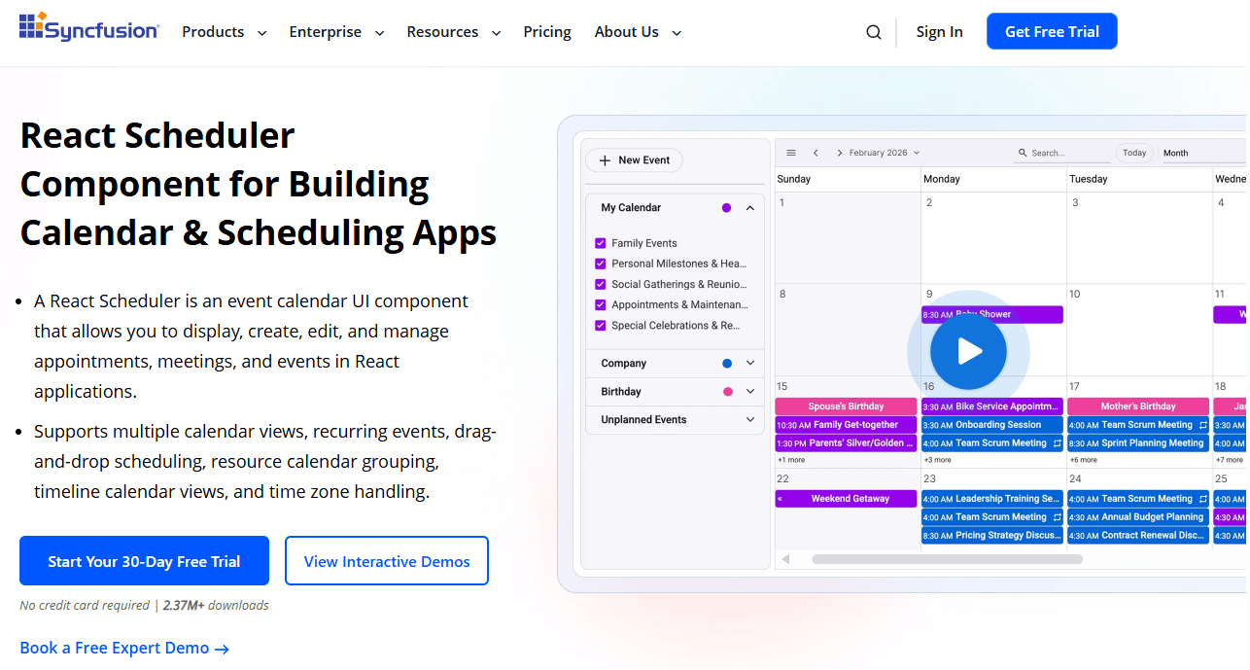Open the Enterprise dropdown menu

(336, 32)
